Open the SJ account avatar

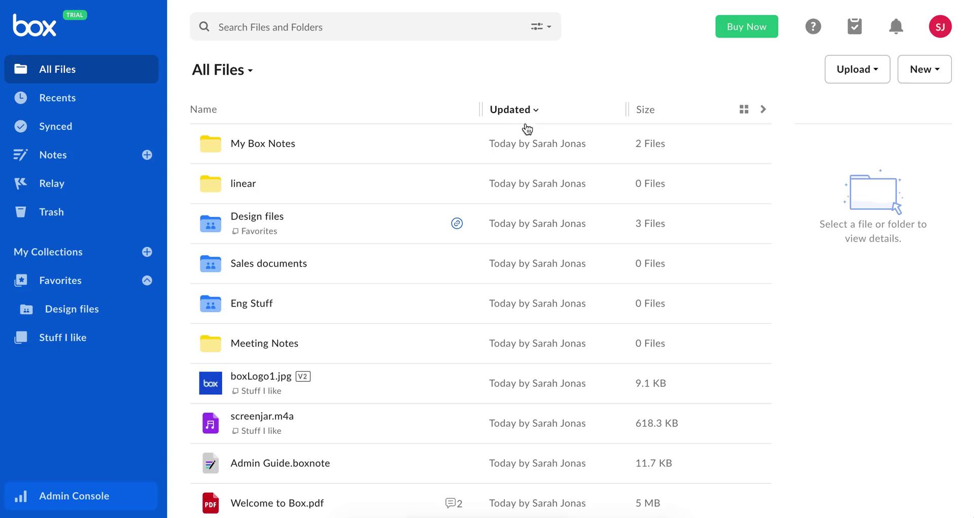coord(940,26)
